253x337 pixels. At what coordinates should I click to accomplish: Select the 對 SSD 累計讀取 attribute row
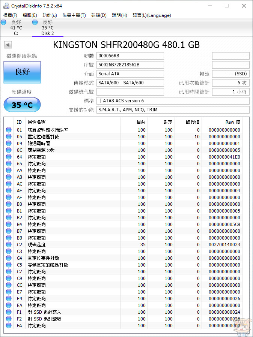pos(123,319)
